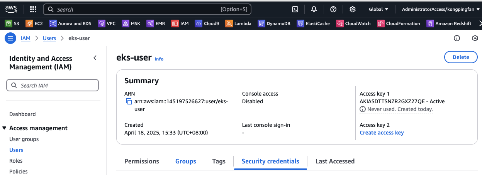Switch to the Groups tab
Screen dimensions: 482x175
click(x=186, y=161)
